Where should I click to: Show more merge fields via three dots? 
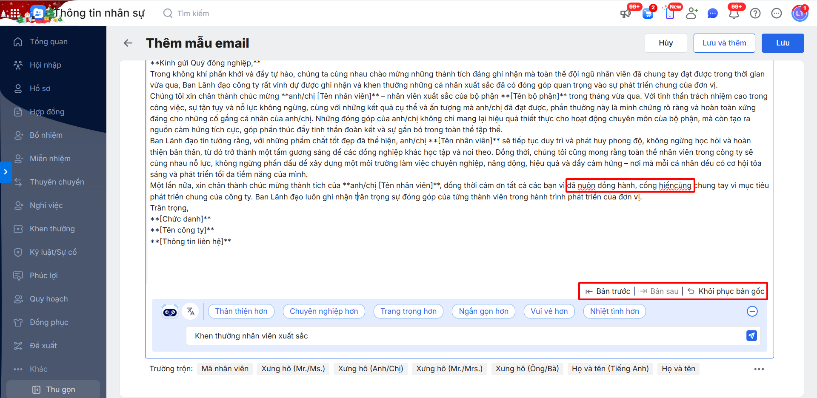click(759, 369)
